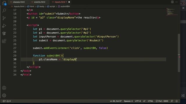Click 'false' in the addEventListener line
The height and width of the screenshot is (104, 186).
103,48
